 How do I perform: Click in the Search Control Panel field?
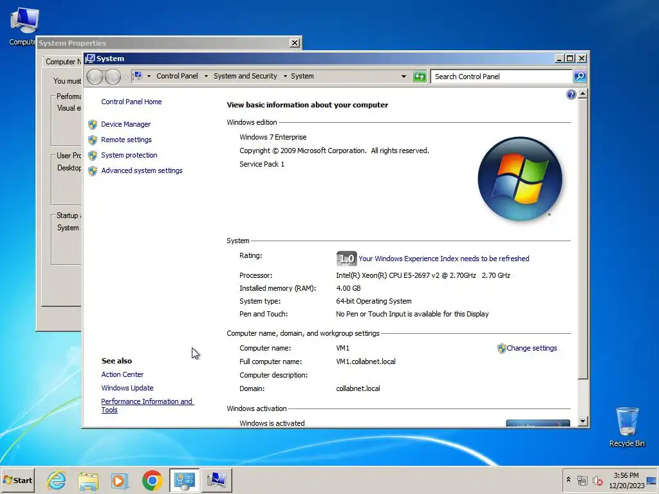[x=501, y=77]
